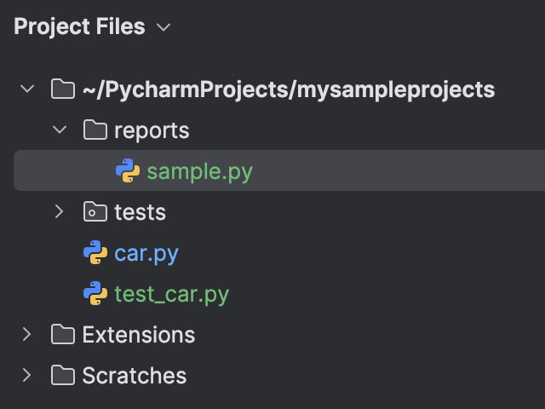Expand the tests folder chevron
Image resolution: width=545 pixels, height=409 pixels.
coord(60,212)
